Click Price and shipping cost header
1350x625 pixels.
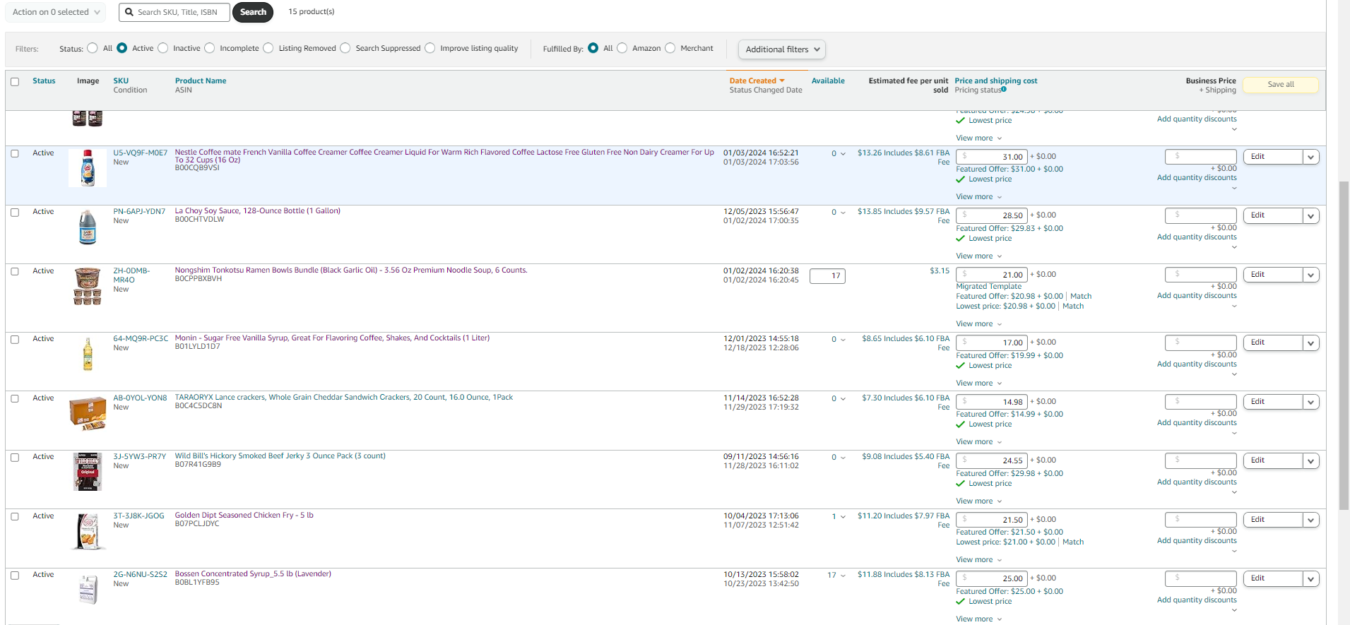tap(996, 81)
